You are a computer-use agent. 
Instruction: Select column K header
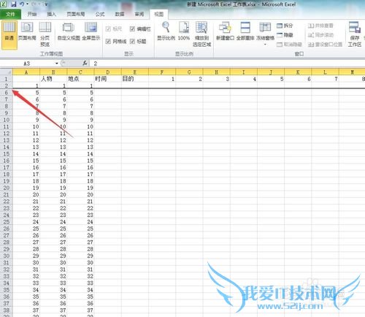298,72
